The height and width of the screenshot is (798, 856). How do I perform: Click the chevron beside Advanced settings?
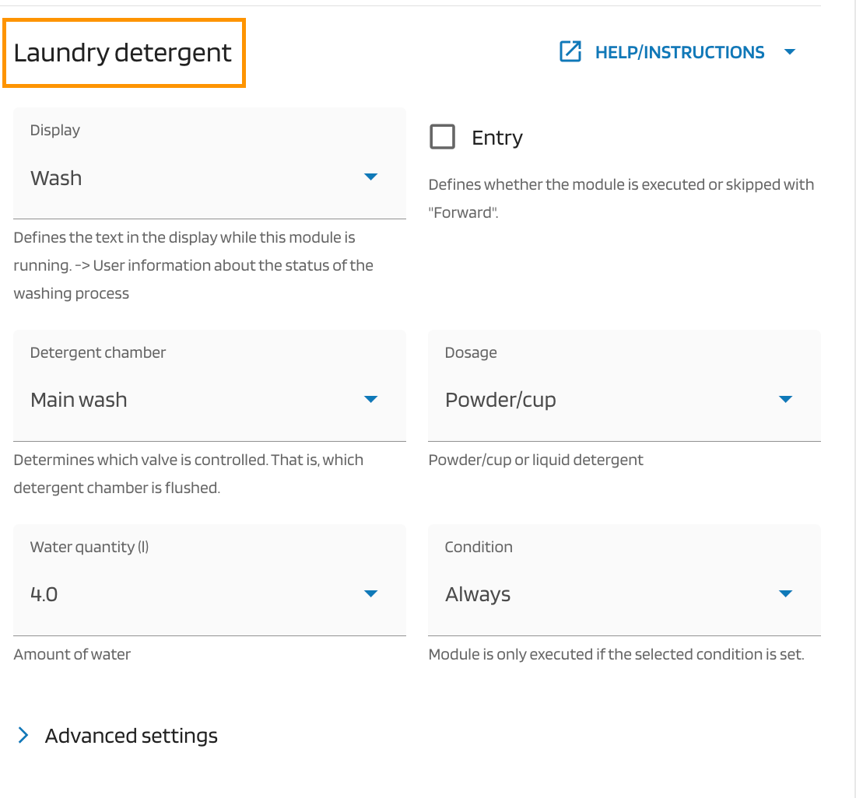(x=23, y=736)
